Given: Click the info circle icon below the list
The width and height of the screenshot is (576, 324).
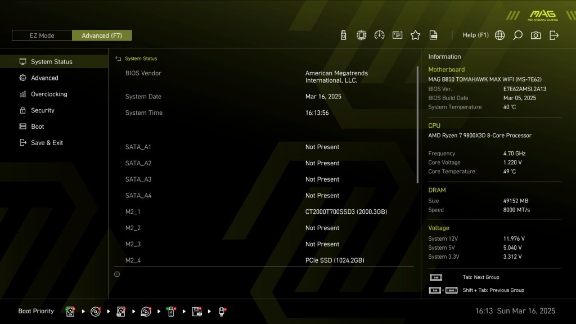Looking at the screenshot, I should pos(117,274).
